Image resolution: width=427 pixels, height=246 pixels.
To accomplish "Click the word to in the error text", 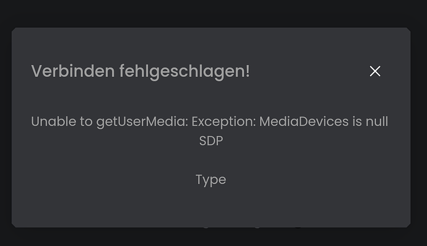I will [x=86, y=121].
